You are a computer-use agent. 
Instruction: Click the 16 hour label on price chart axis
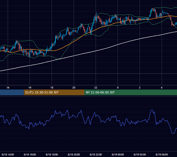coord(30,88)
